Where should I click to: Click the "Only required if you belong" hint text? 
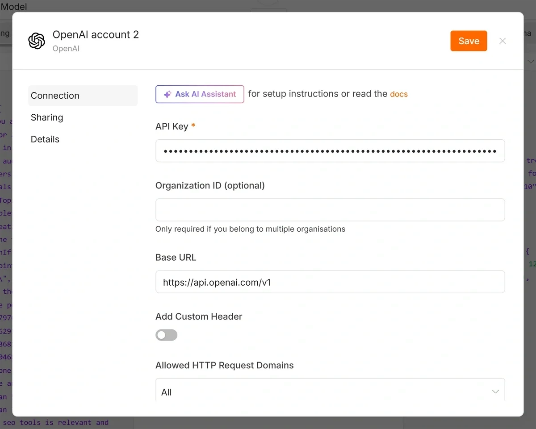tap(250, 229)
